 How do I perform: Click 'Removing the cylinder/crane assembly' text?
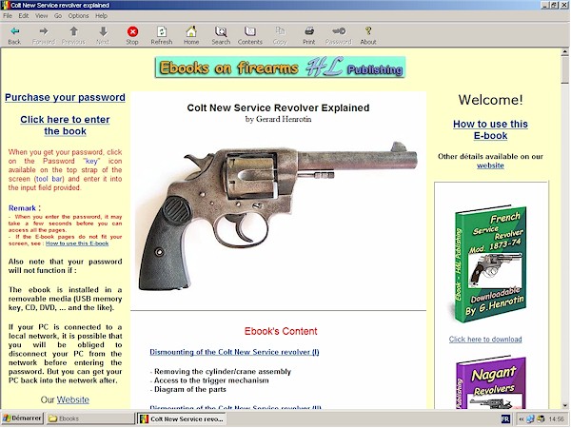(223, 372)
